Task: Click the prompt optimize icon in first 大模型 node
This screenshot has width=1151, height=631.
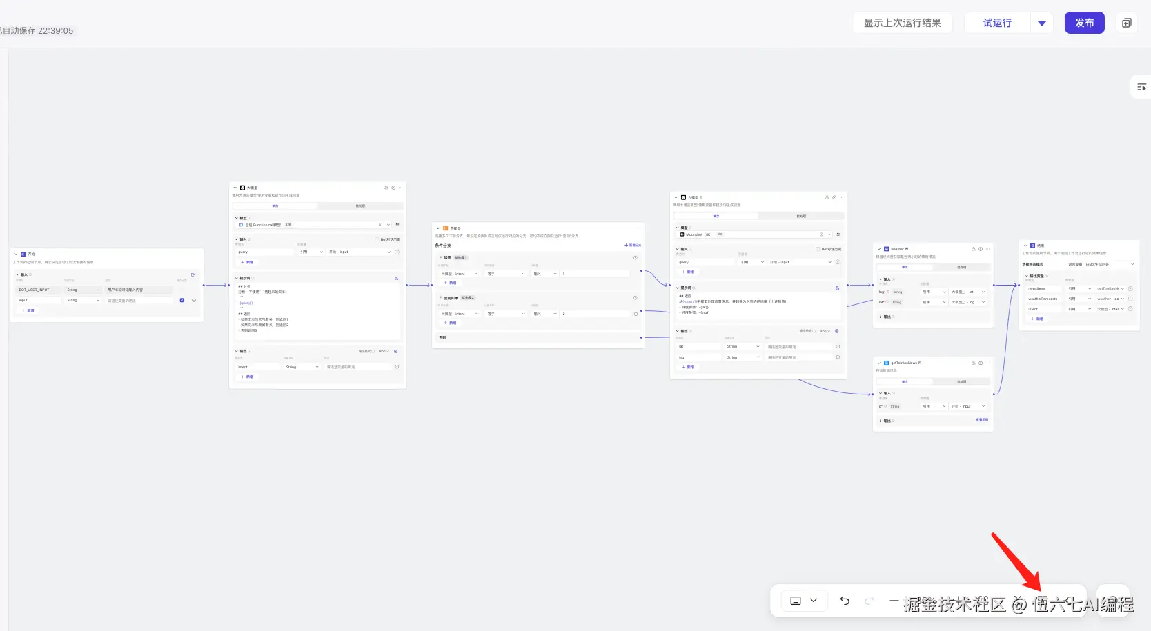Action: point(396,278)
